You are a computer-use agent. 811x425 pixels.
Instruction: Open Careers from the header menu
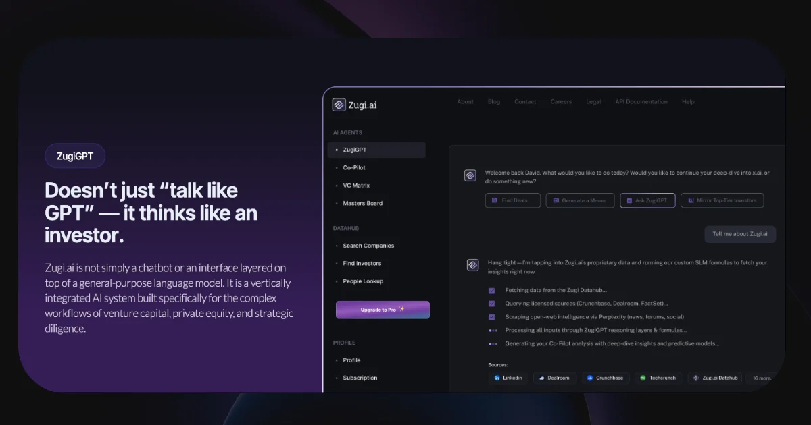561,102
